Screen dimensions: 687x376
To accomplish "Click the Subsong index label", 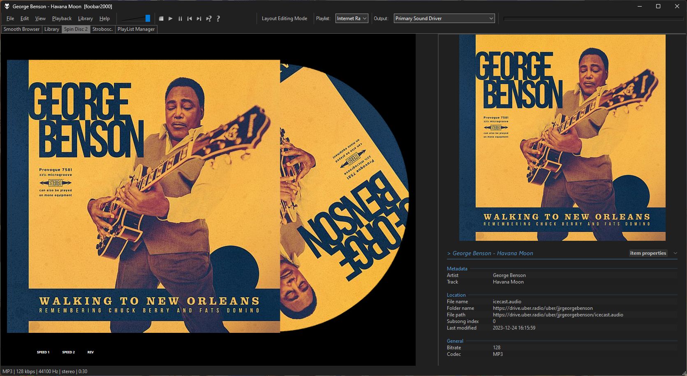I will click(x=463, y=321).
